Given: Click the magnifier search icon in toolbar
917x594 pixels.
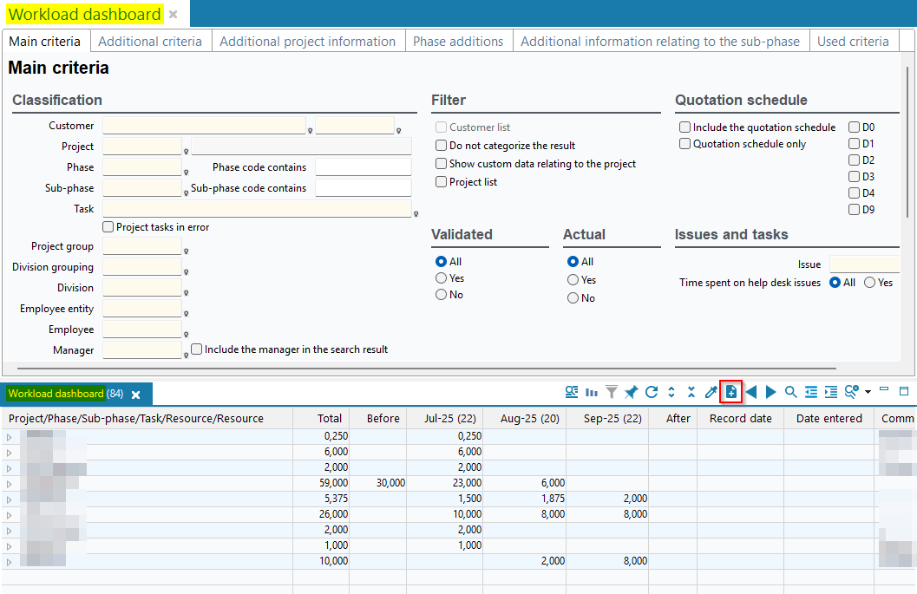Looking at the screenshot, I should tap(790, 393).
